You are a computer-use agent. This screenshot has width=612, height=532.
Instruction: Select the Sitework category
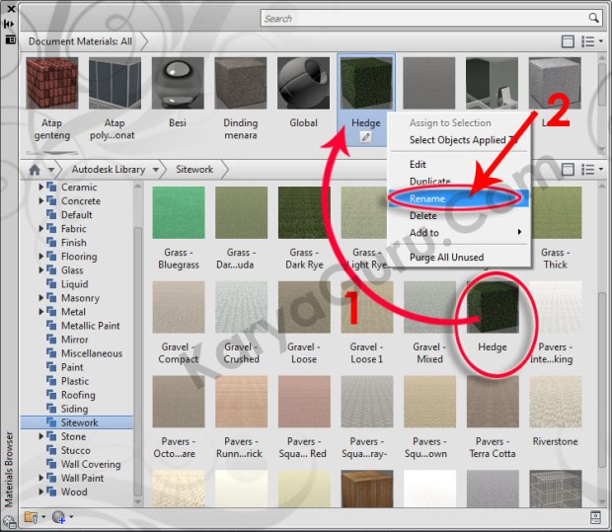coord(77,422)
